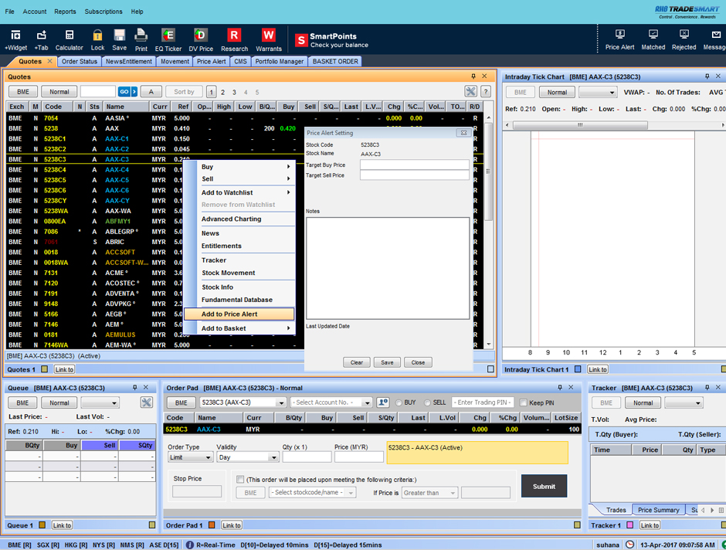The height and width of the screenshot is (550, 726).
Task: Click the real-time info icon in status bar
Action: (x=189, y=545)
